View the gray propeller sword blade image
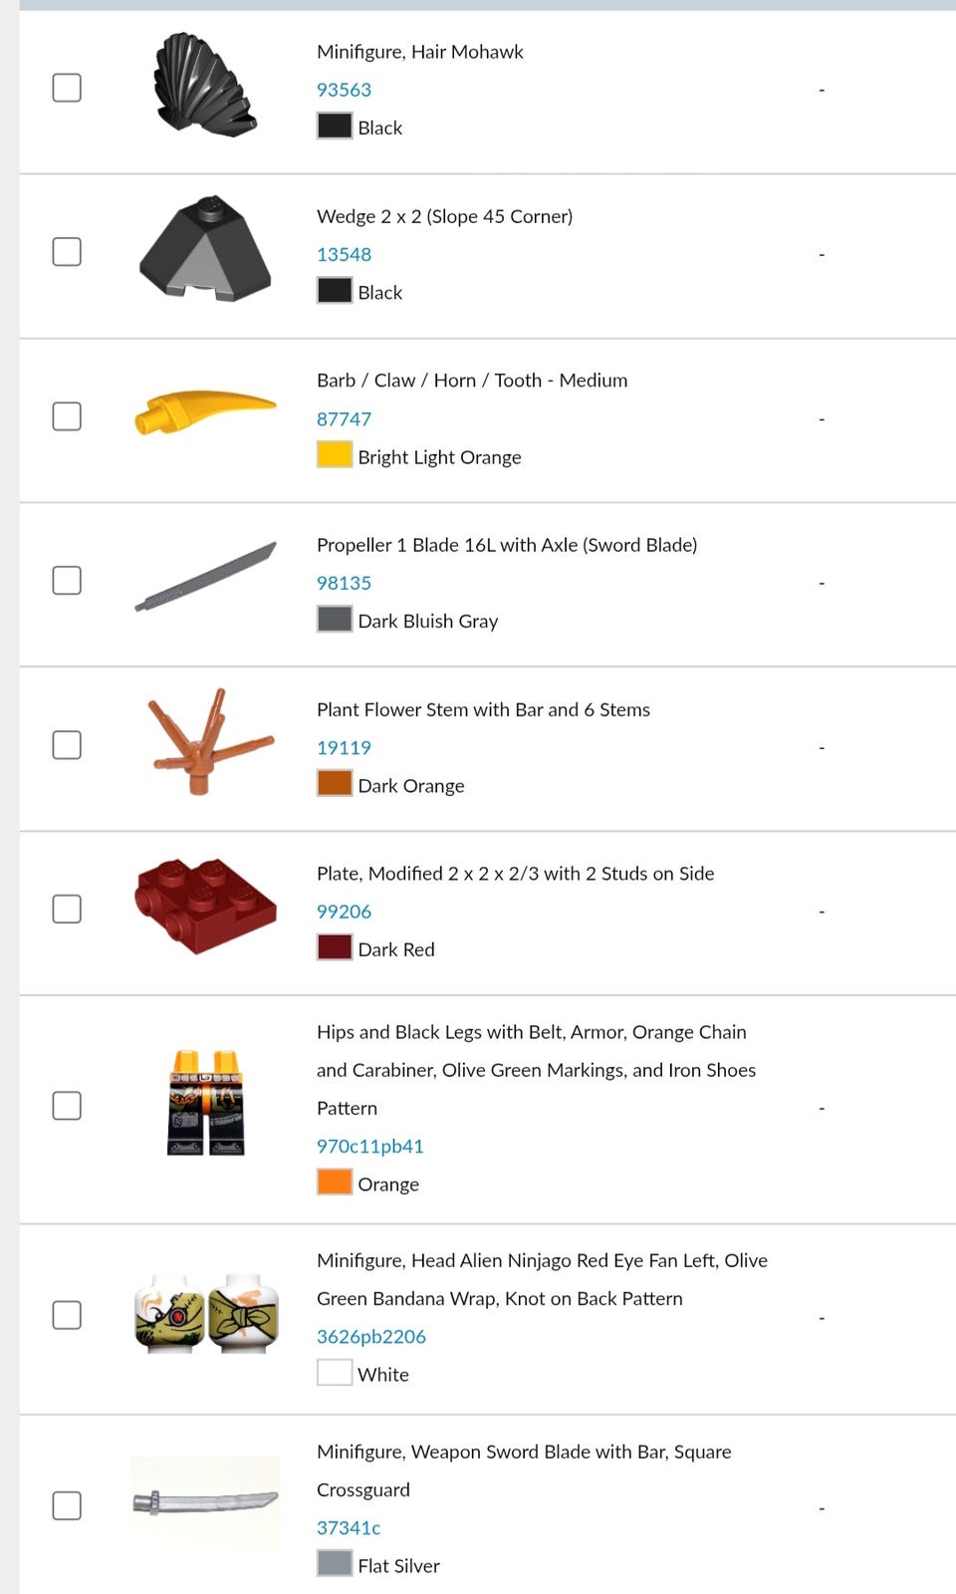Screen dimensions: 956x1594 (x=205, y=577)
